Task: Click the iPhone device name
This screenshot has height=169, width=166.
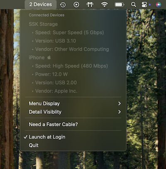Action: tap(37, 58)
